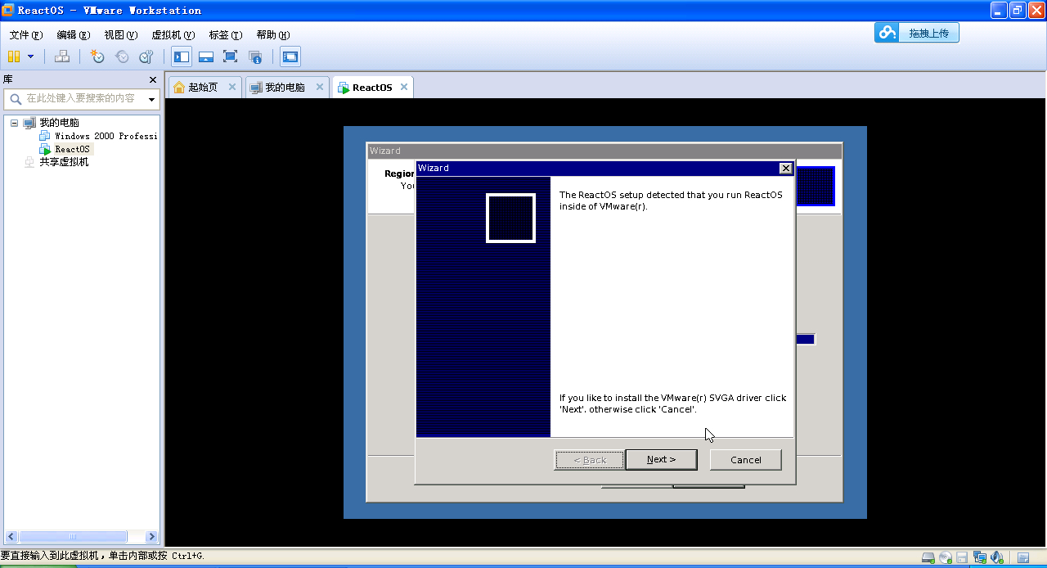Select 共享虚拟机 in the library tree

(x=64, y=162)
